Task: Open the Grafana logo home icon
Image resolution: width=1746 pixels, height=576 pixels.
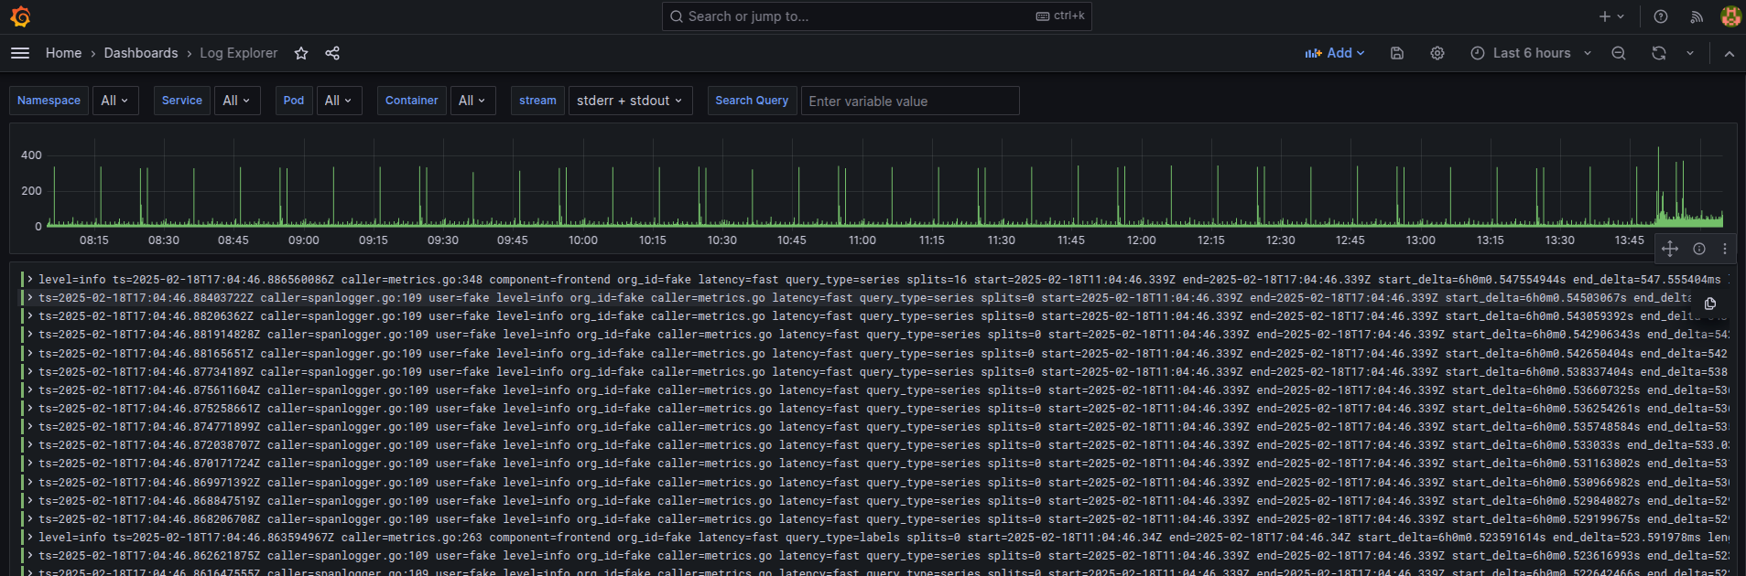Action: (x=20, y=16)
